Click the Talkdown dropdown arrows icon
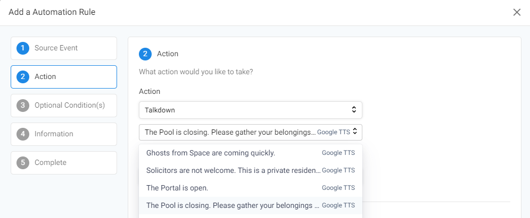The height and width of the screenshot is (218, 530). pyautogui.click(x=354, y=109)
